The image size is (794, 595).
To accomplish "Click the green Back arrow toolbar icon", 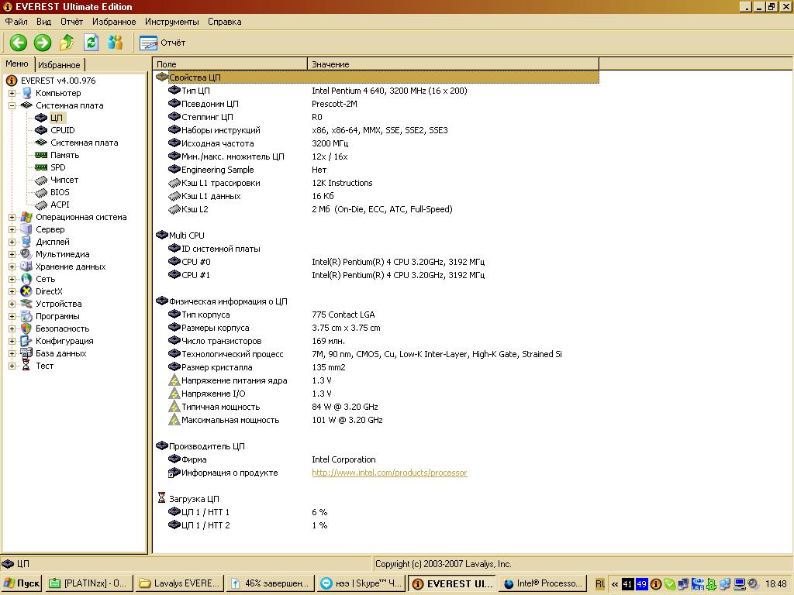I will coord(19,43).
